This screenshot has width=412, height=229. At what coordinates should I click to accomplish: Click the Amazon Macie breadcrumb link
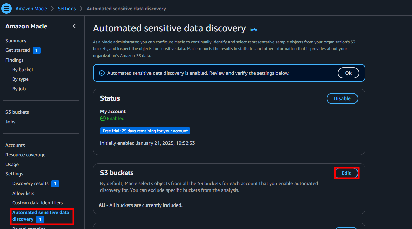click(x=31, y=9)
